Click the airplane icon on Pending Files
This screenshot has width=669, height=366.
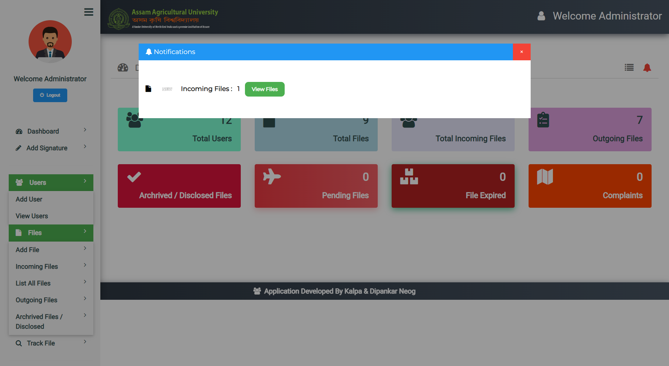pos(272,177)
